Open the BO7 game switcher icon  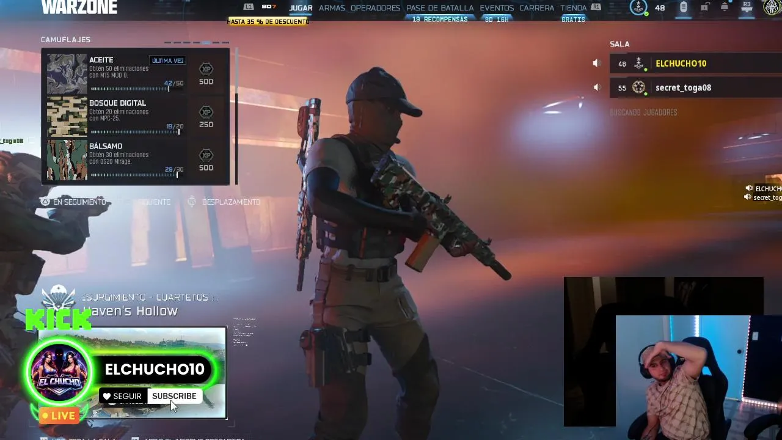269,7
